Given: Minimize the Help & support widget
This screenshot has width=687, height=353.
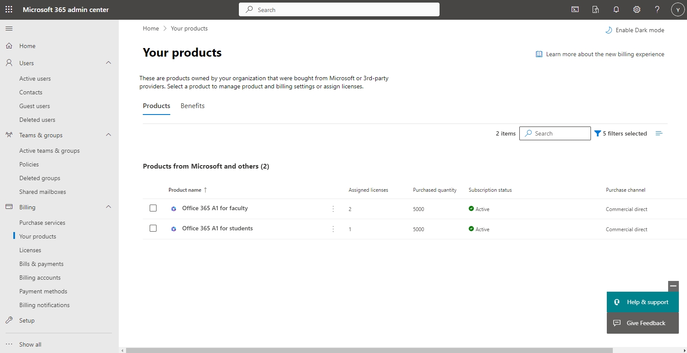Looking at the screenshot, I should click(x=673, y=286).
